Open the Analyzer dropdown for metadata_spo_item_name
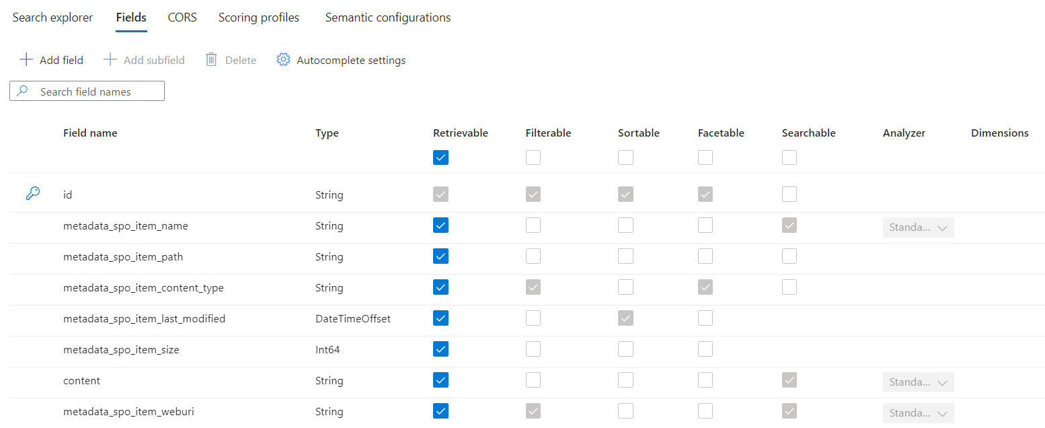This screenshot has width=1045, height=428. coord(919,227)
